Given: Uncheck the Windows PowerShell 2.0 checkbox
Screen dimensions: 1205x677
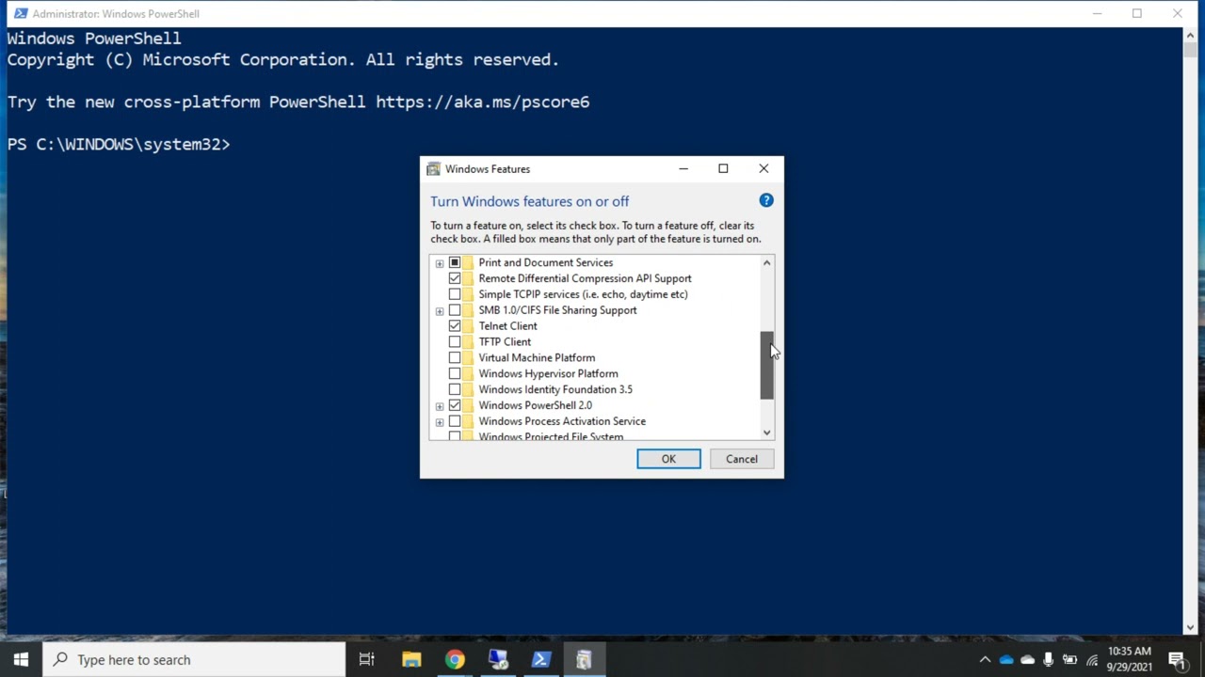Looking at the screenshot, I should point(455,405).
